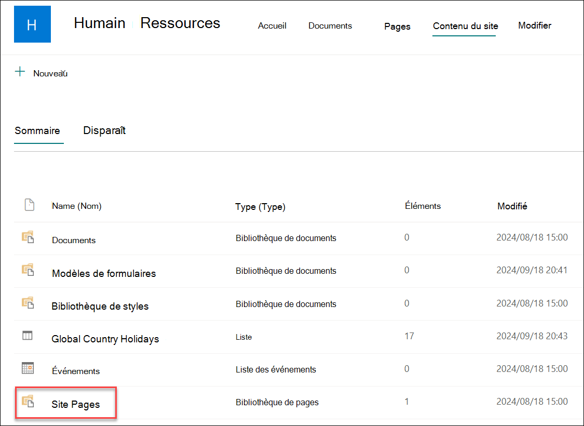Open the Événements list
The image size is (584, 426).
tap(76, 371)
